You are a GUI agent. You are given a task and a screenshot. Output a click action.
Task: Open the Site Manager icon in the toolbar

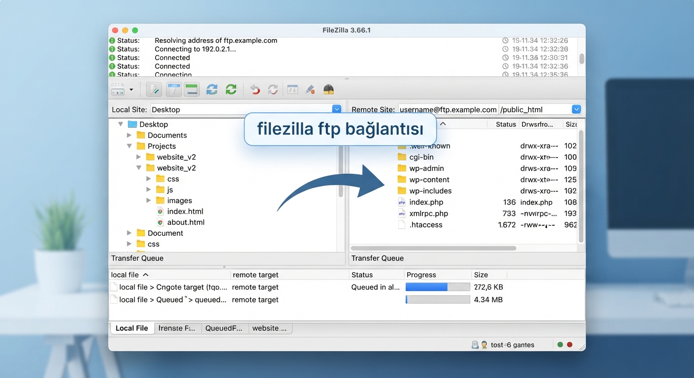pos(118,90)
